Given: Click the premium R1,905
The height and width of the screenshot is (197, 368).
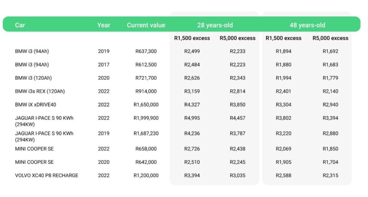Looking at the screenshot, I should [x=283, y=162].
